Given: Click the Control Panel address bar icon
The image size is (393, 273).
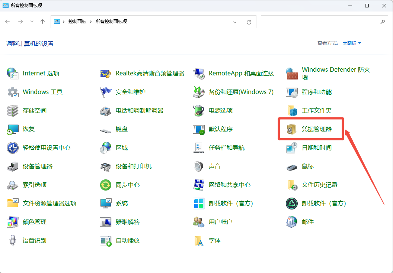Looking at the screenshot, I should click(x=57, y=22).
